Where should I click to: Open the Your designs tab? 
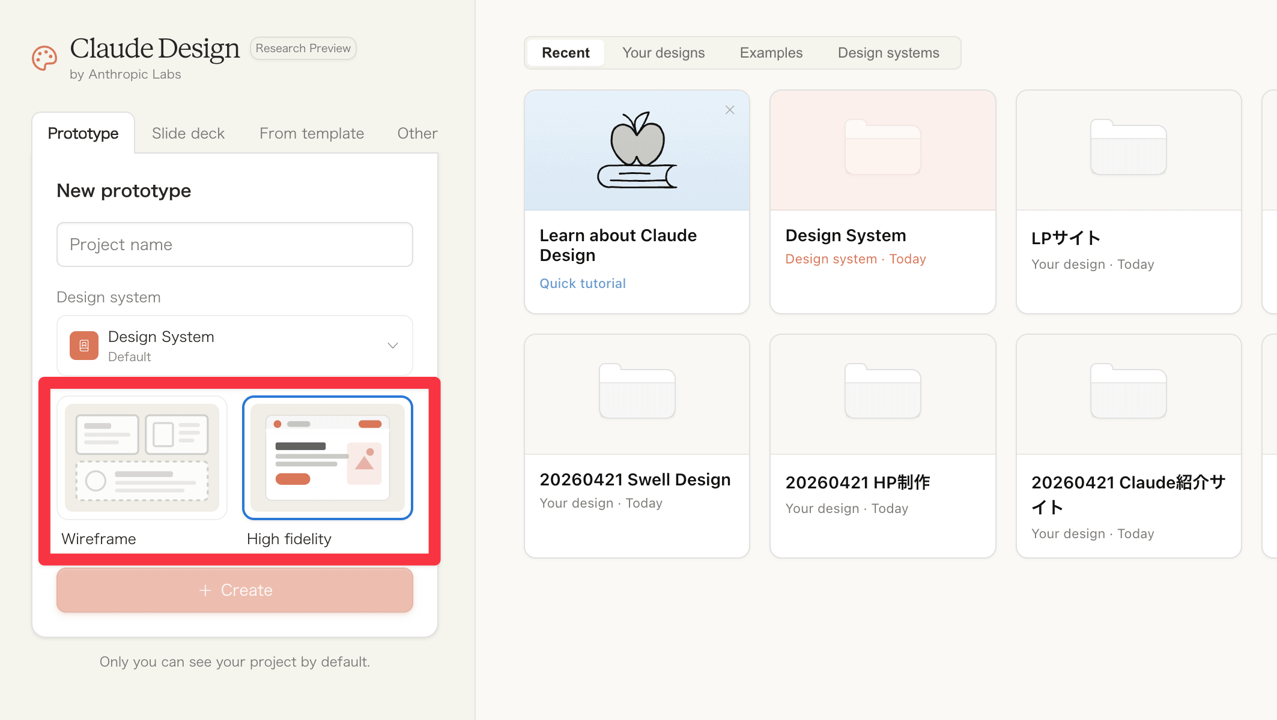tap(663, 53)
